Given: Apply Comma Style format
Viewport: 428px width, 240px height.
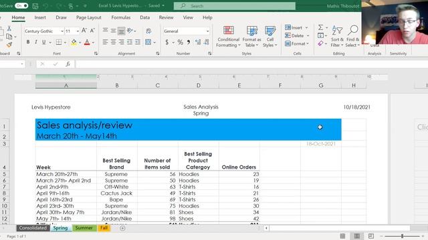Looking at the screenshot, I should pyautogui.click(x=189, y=42).
